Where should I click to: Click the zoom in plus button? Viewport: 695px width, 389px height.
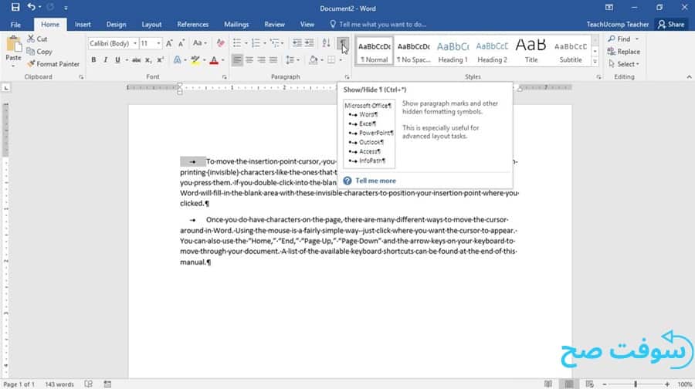(x=667, y=384)
